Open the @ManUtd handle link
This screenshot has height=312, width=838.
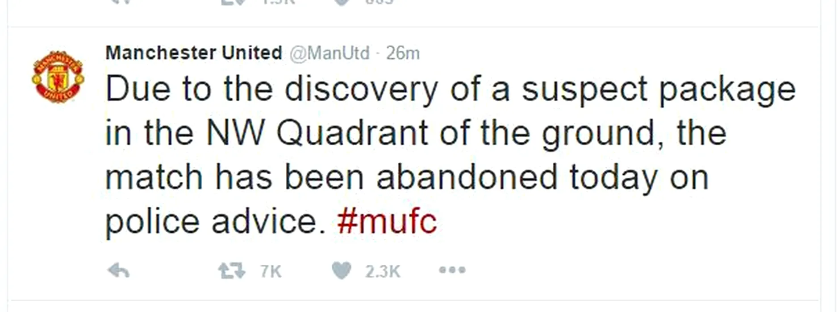pyautogui.click(x=329, y=53)
